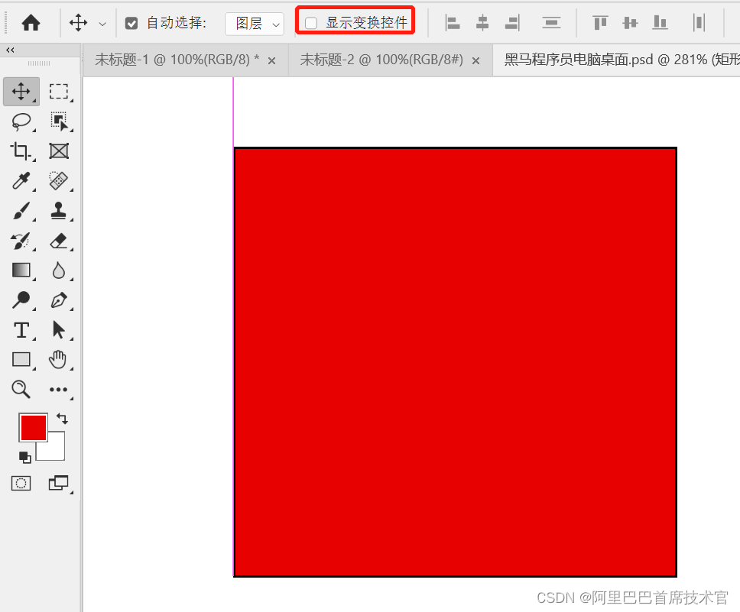Select the Lasso tool
This screenshot has height=612, width=740.
coord(21,121)
